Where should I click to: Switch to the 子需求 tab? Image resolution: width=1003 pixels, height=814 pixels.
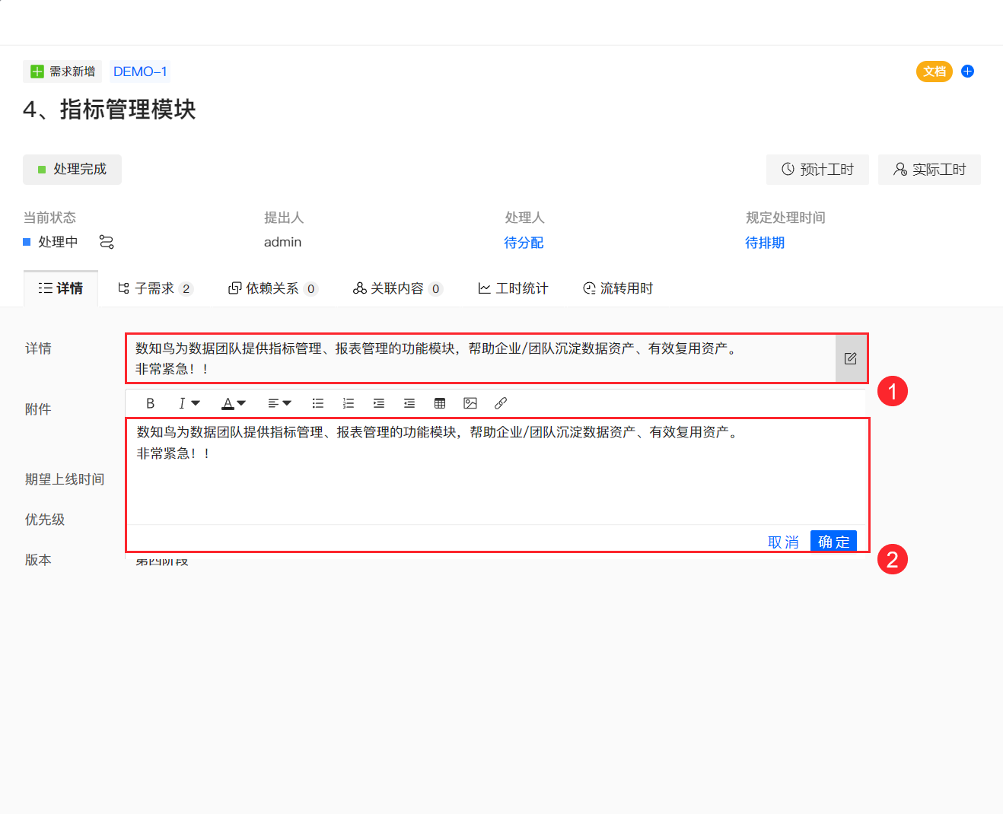tap(155, 288)
